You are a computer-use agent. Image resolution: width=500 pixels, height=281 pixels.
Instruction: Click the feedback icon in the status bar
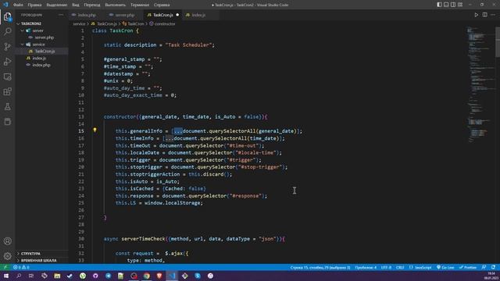(484, 267)
